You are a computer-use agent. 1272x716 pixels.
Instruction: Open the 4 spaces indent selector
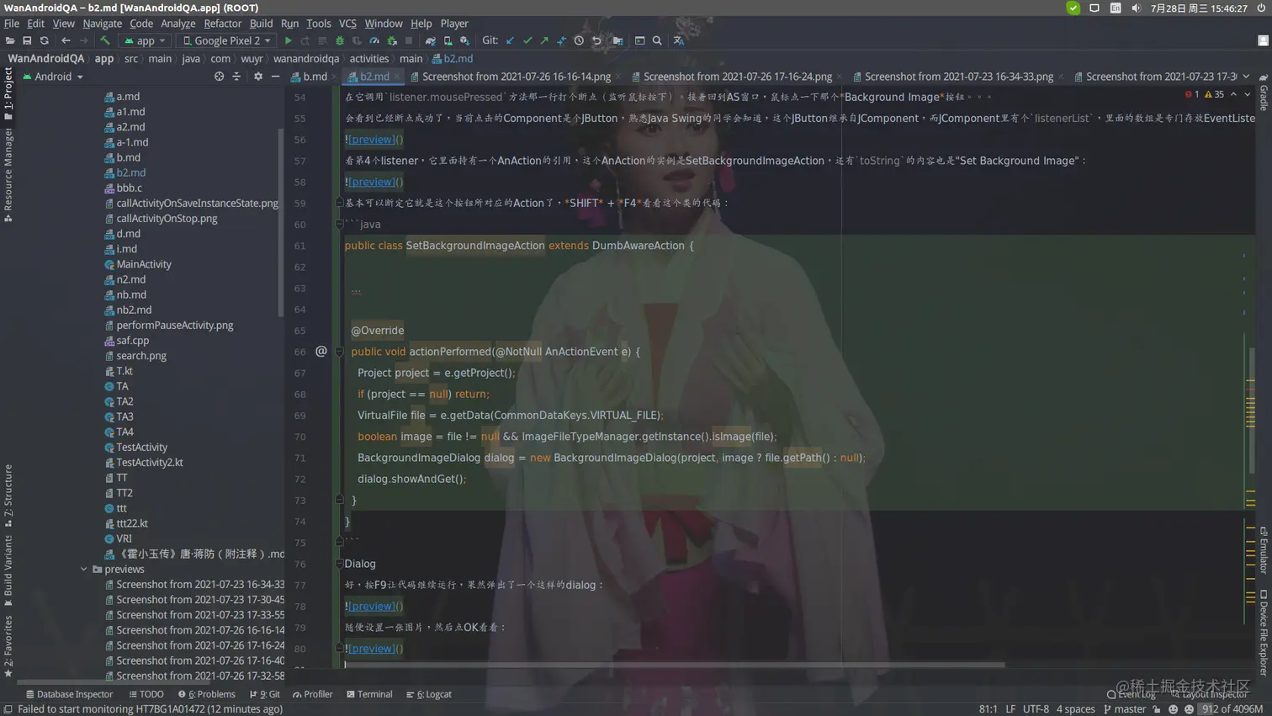tap(1076, 709)
